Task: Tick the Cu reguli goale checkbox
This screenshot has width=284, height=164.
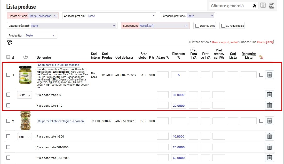Action: (x=223, y=26)
